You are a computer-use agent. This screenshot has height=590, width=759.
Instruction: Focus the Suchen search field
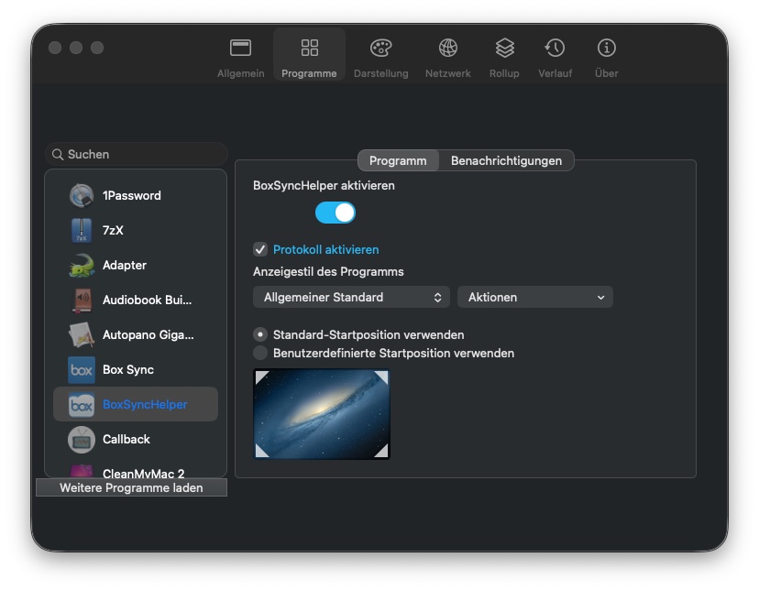[x=137, y=154]
